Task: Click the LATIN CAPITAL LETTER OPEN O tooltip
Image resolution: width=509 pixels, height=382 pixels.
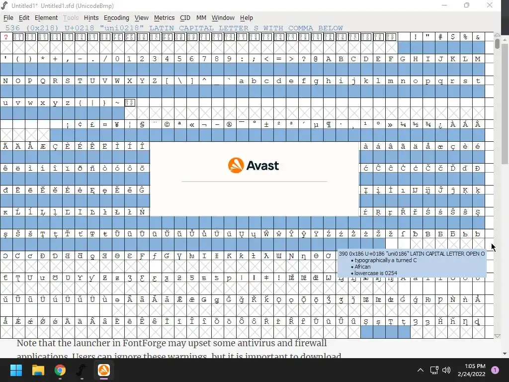Action: (412, 263)
